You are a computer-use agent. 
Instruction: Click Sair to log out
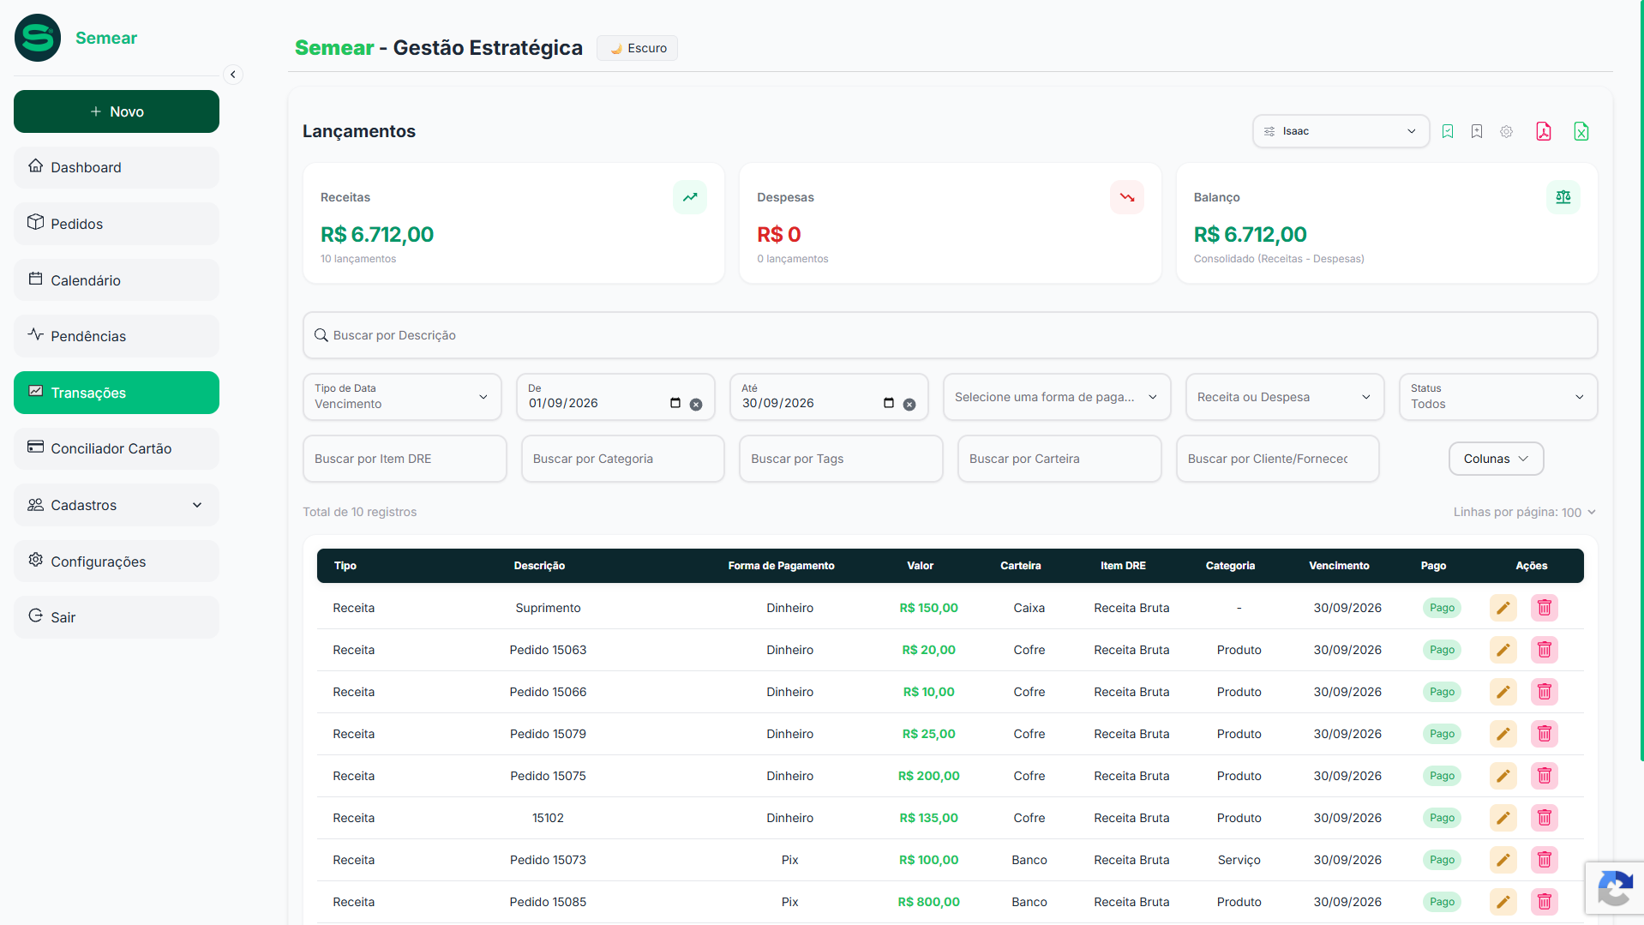point(117,617)
